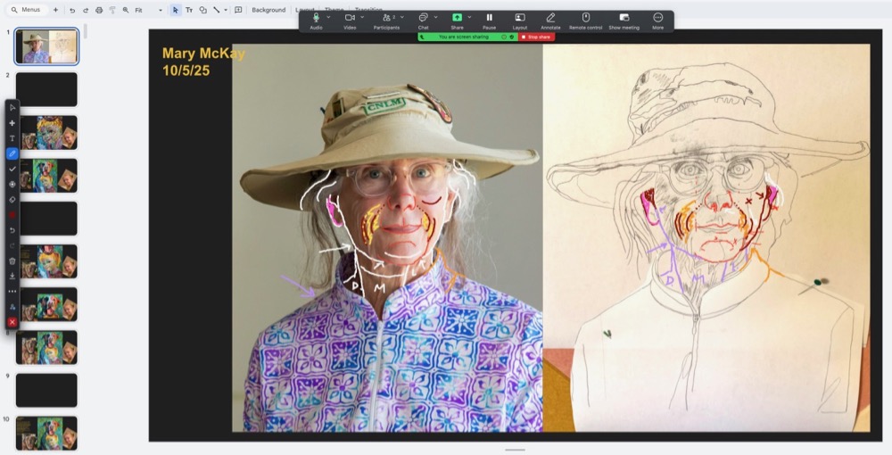Open the Zoom More menu
Image resolution: width=892 pixels, height=455 pixels.
tap(657, 21)
